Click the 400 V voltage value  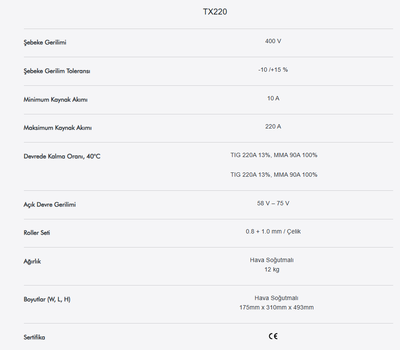pos(273,41)
